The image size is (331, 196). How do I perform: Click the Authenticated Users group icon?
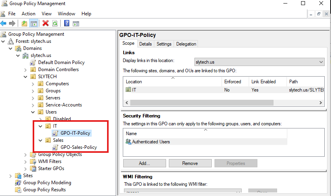(x=128, y=142)
